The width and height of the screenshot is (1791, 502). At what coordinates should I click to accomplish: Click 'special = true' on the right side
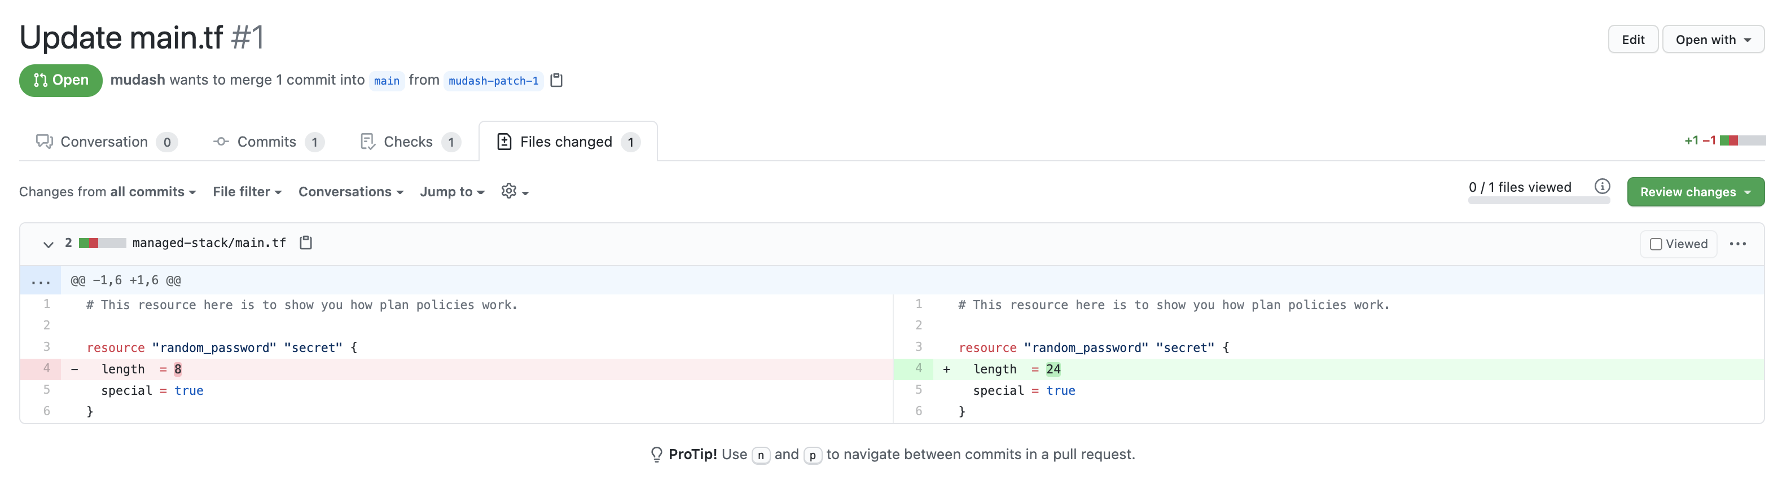tap(1024, 391)
